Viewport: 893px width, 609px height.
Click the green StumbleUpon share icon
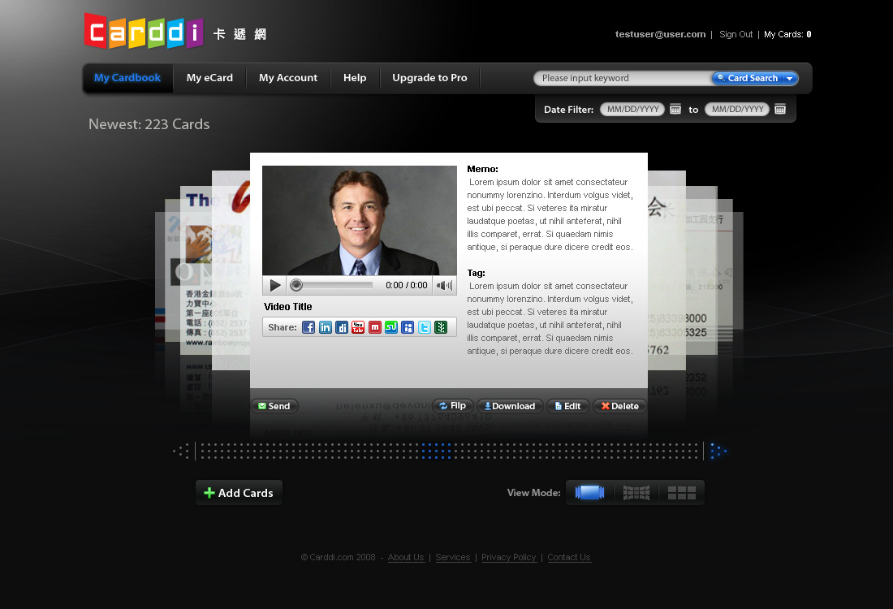coord(391,327)
